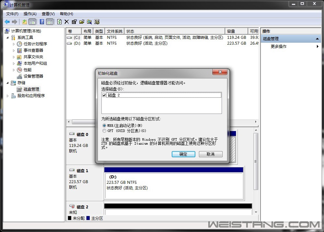Click the (D:) volume drive icon
This screenshot has width=324, height=232.
pyautogui.click(x=70, y=43)
